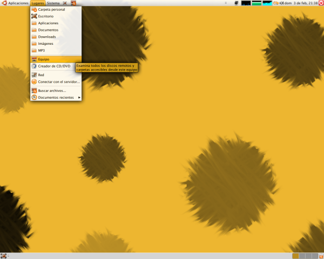Screen dimensions: 324x259
Task: Click the Imágenes folder icon
Action: [35, 43]
